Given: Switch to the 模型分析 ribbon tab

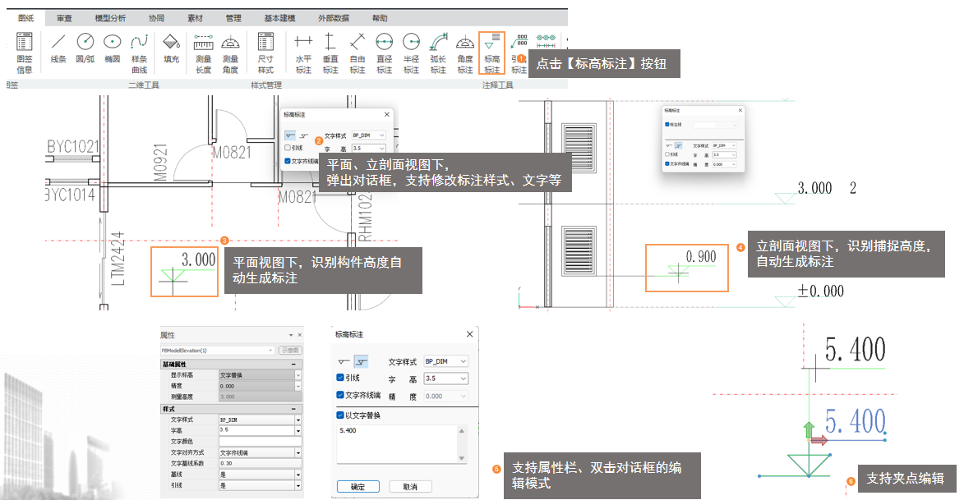Looking at the screenshot, I should point(110,18).
